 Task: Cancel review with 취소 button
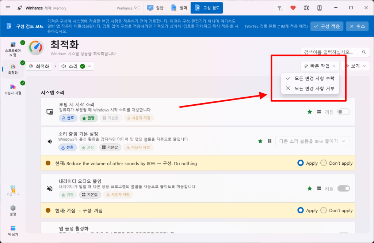tap(357, 26)
